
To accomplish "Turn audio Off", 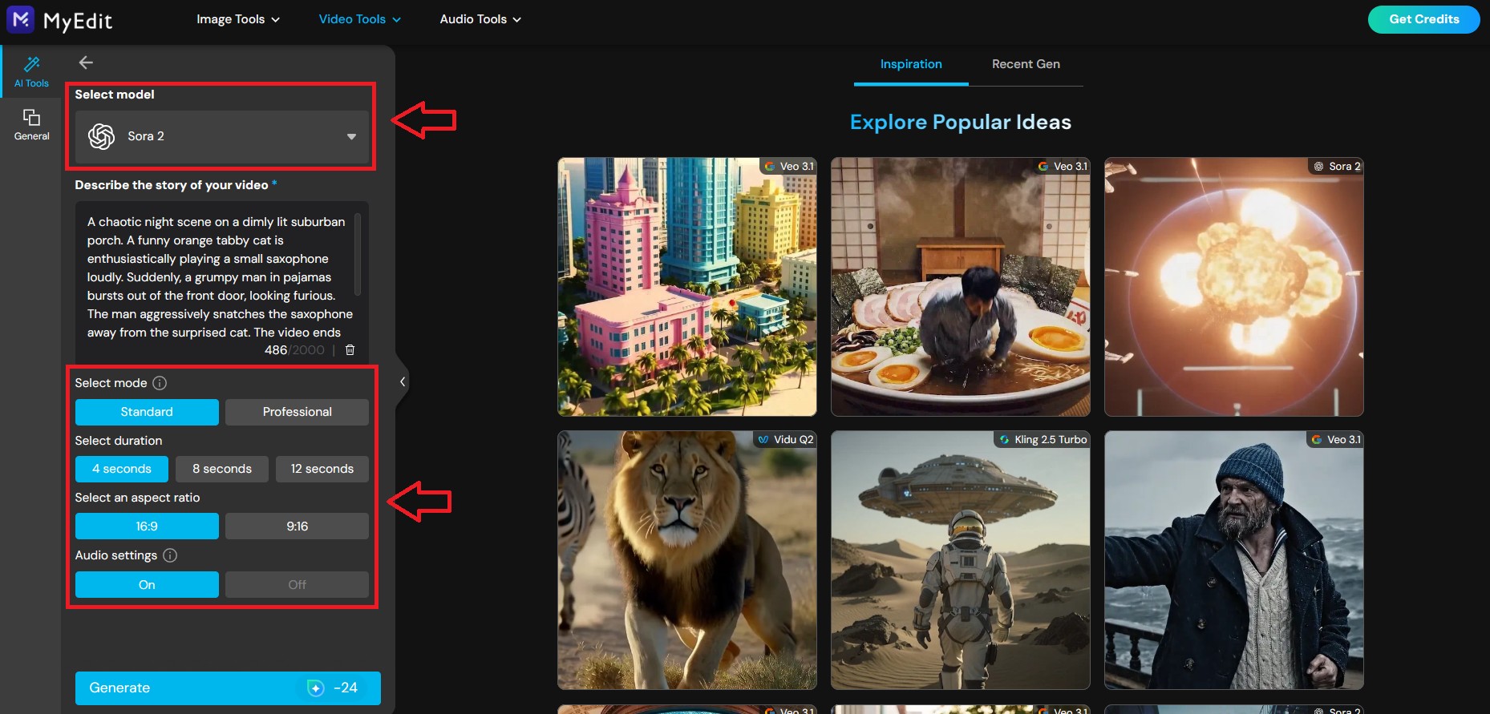I will [x=297, y=585].
